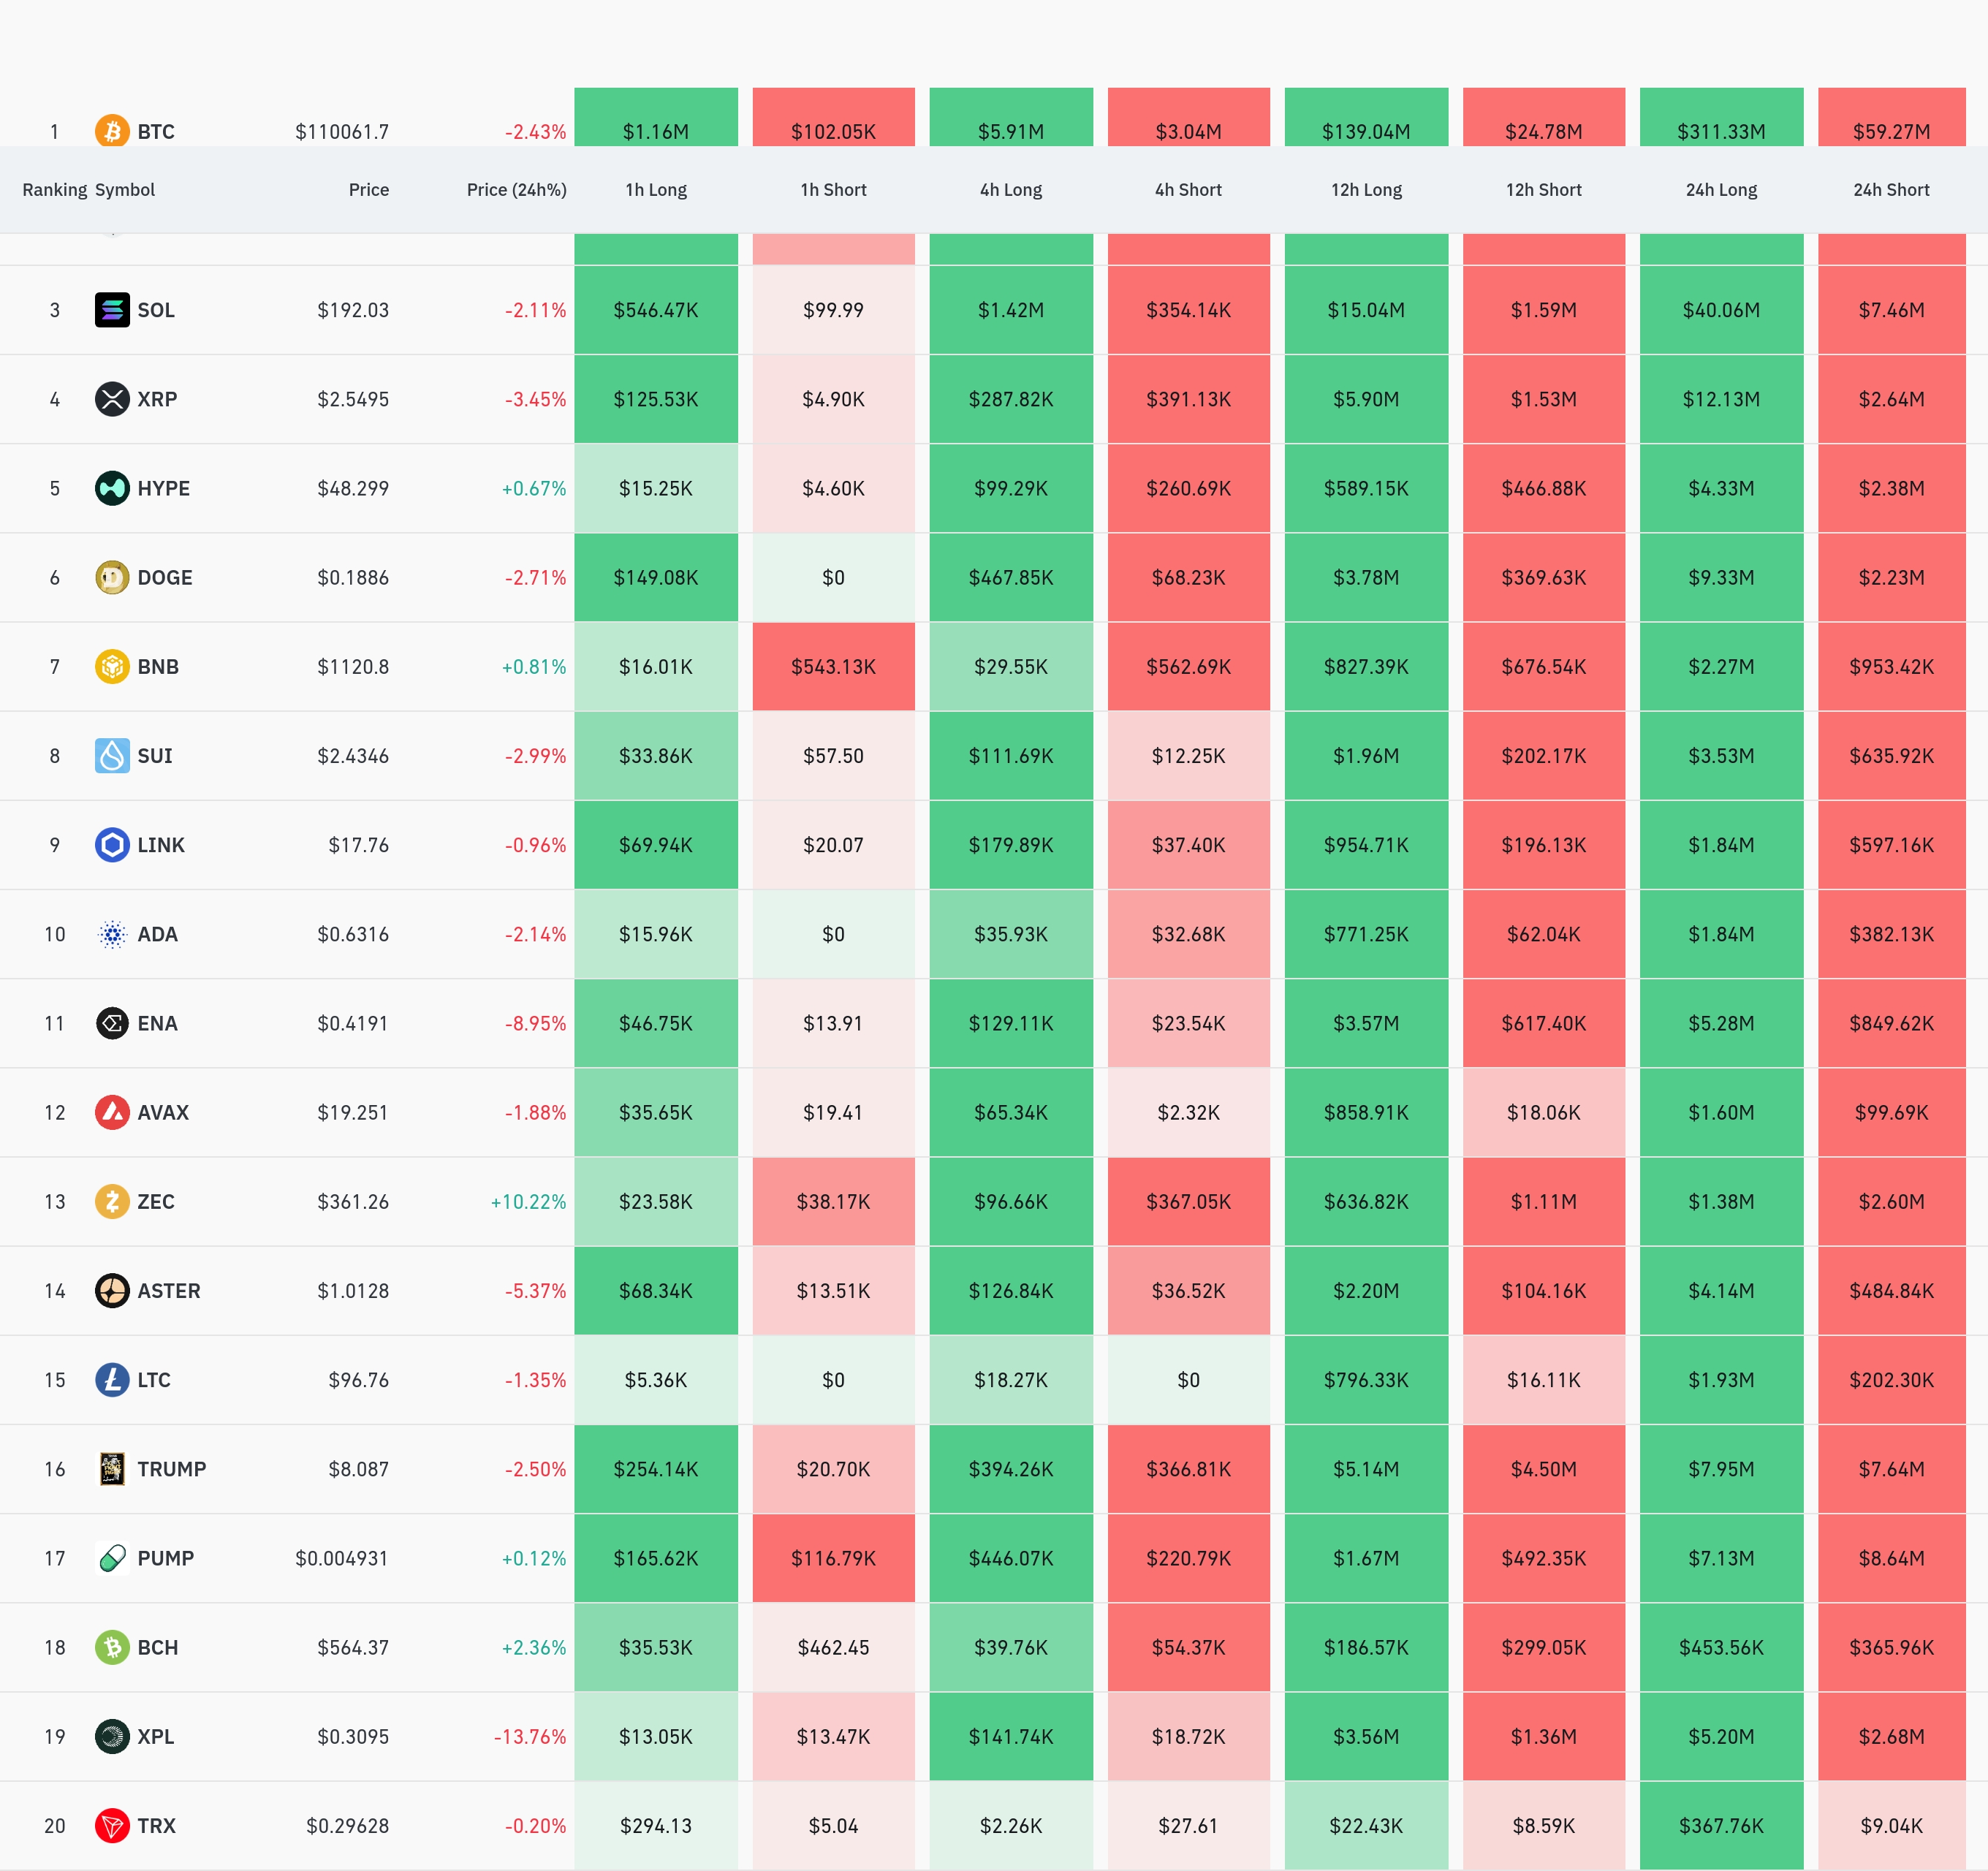Click the Bitcoin BTC coin icon

112,131
